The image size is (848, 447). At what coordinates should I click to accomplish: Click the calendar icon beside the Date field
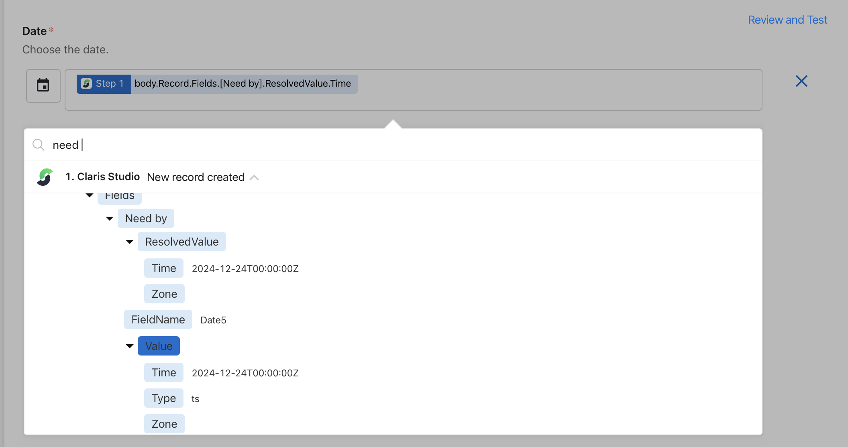click(43, 85)
